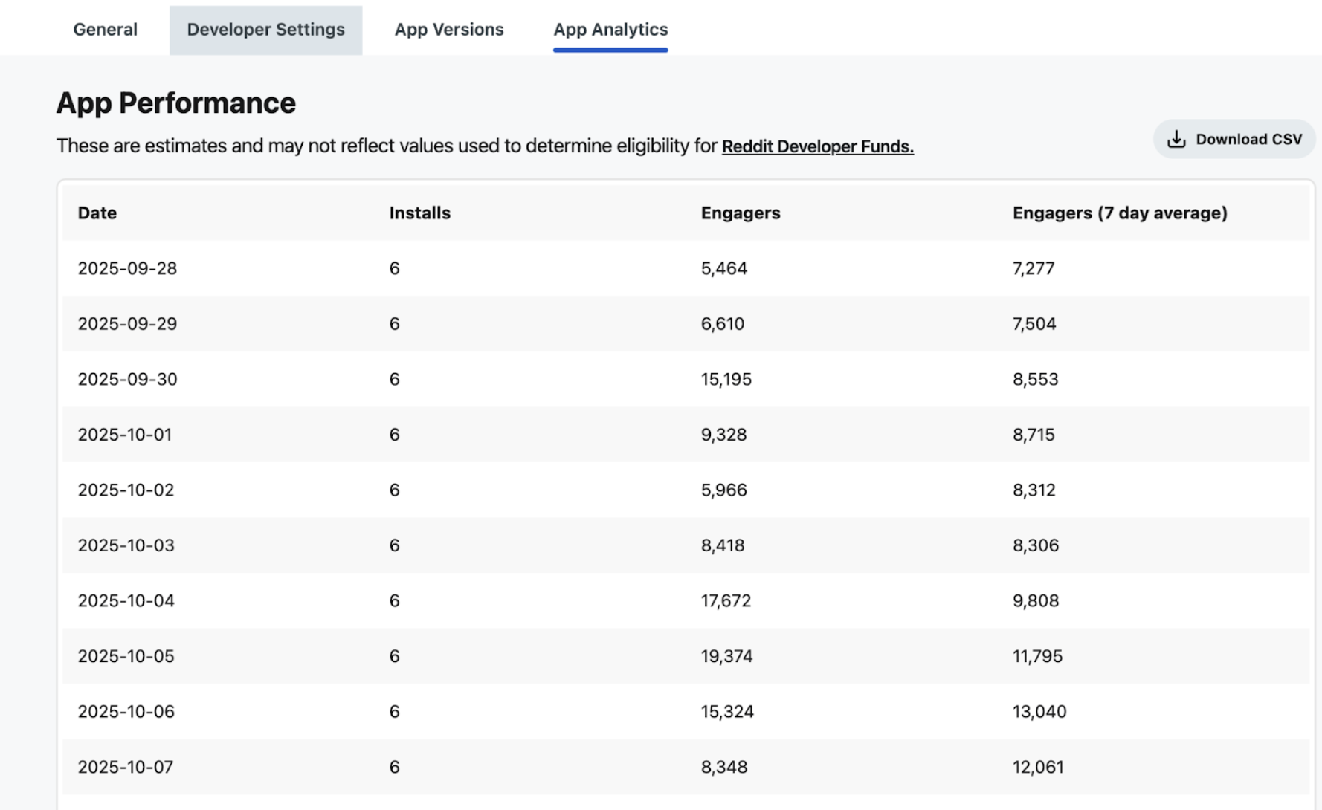Image resolution: width=1322 pixels, height=810 pixels.
Task: Select date cell 2025-10-02
Action: [x=126, y=490]
